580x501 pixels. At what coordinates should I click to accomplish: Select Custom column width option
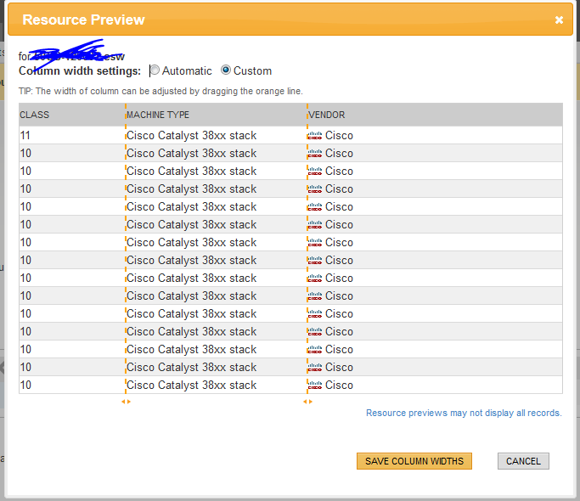[226, 70]
